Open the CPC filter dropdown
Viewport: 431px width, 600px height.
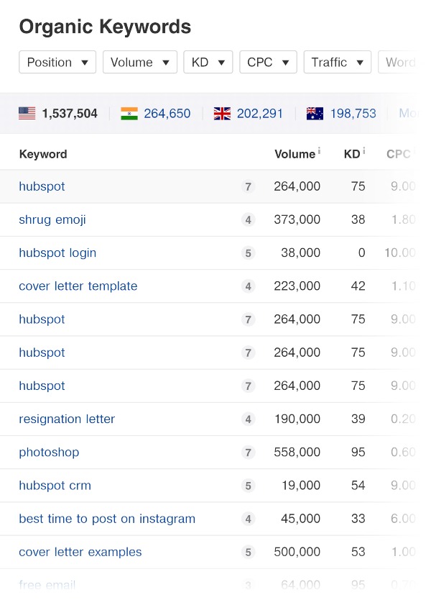pos(268,63)
